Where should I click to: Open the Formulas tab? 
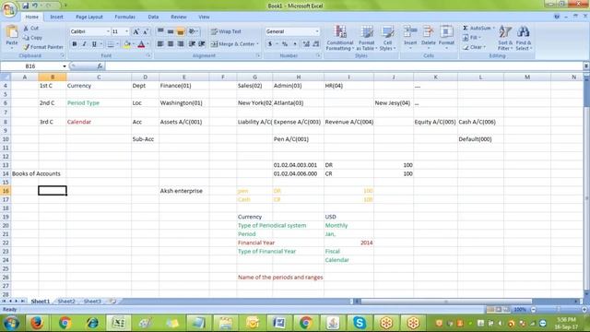125,17
